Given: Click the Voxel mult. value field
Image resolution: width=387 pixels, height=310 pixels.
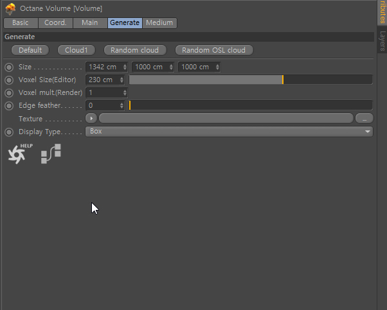Looking at the screenshot, I should (106, 92).
